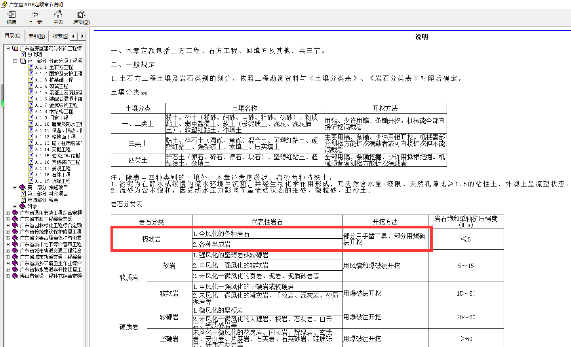
Task: Click the page icon of A.1.14 天棚工程
Action: click(31, 149)
